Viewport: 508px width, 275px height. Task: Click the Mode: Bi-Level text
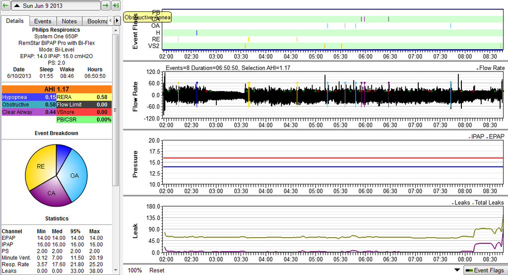(x=57, y=50)
